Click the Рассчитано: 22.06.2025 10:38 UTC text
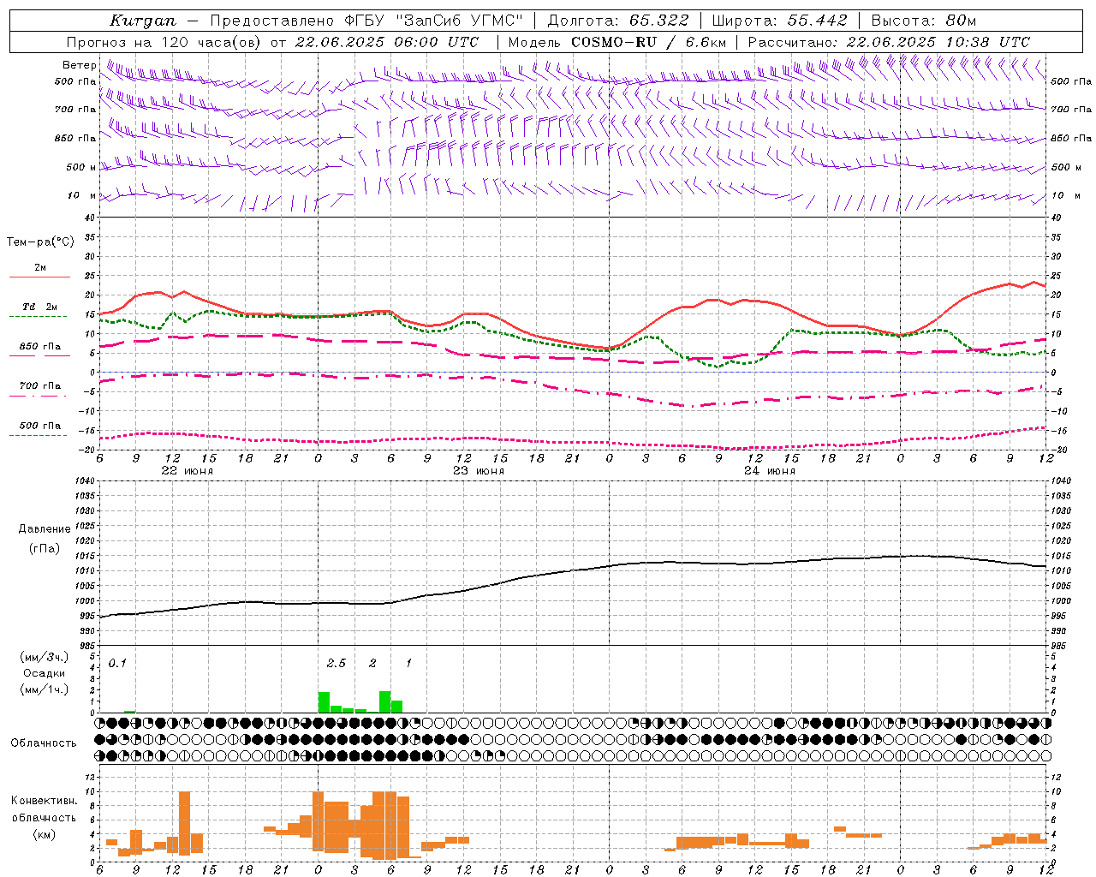 coord(889,42)
